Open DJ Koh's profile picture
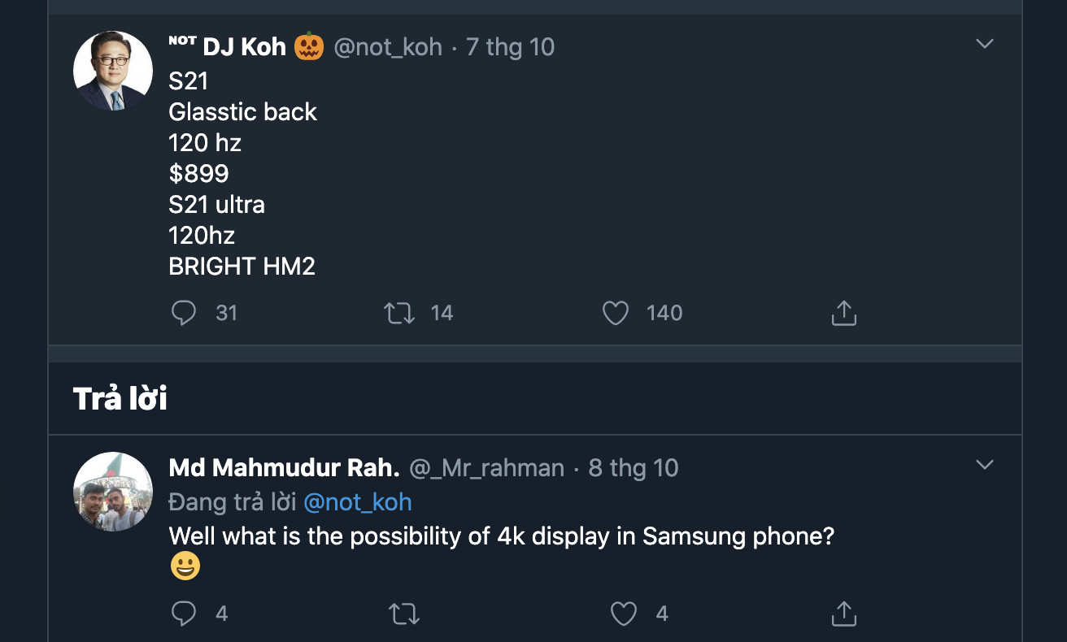1067x642 pixels. 113,72
